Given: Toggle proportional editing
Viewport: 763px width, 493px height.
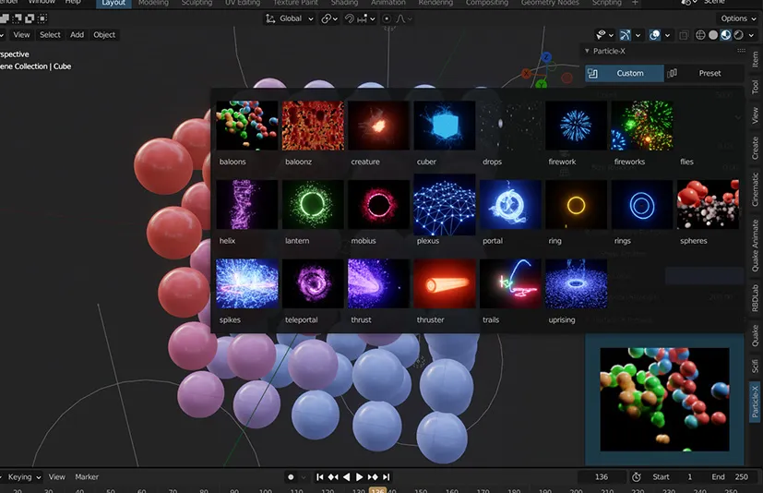Looking at the screenshot, I should (387, 18).
